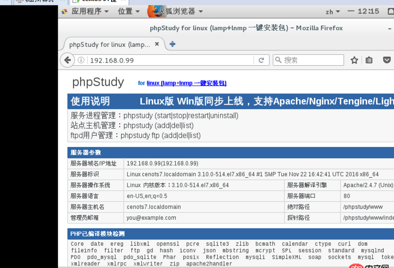Reload the page with the refresh icon

pyautogui.click(x=262, y=60)
